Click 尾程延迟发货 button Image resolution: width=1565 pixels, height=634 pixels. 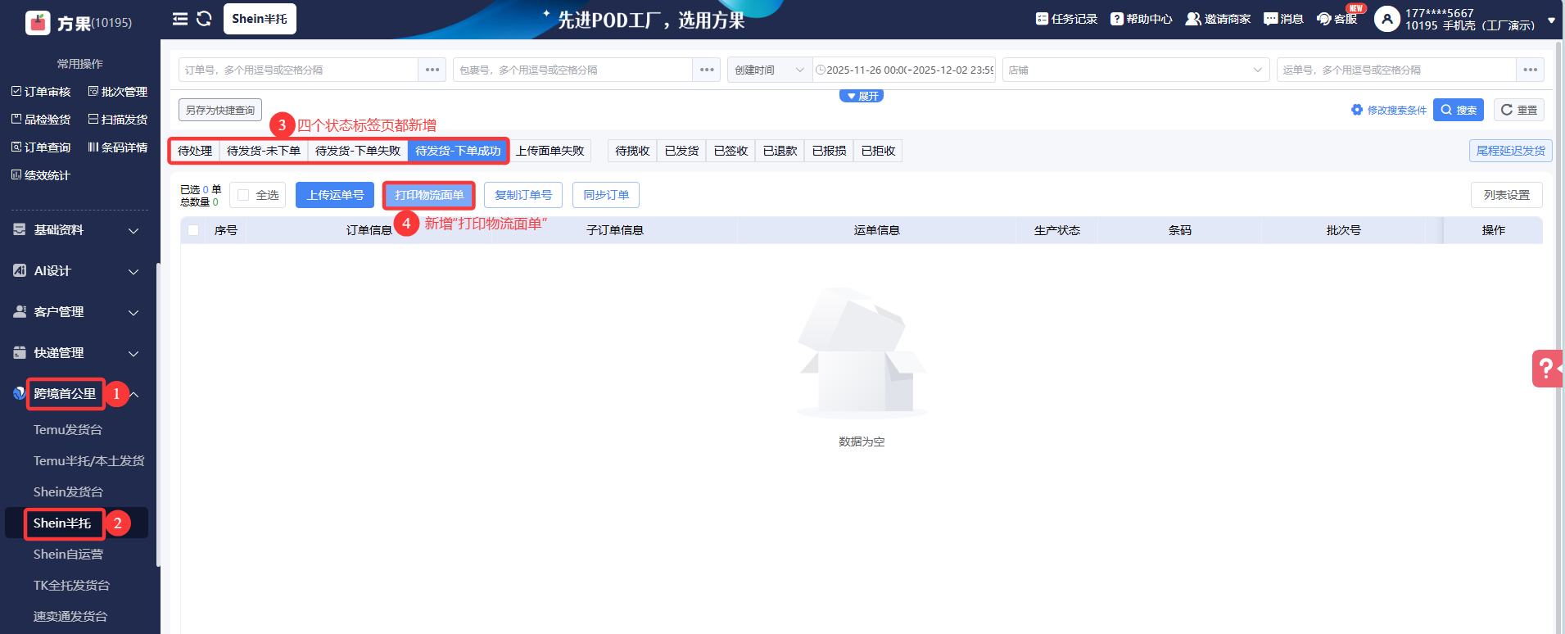(1510, 151)
